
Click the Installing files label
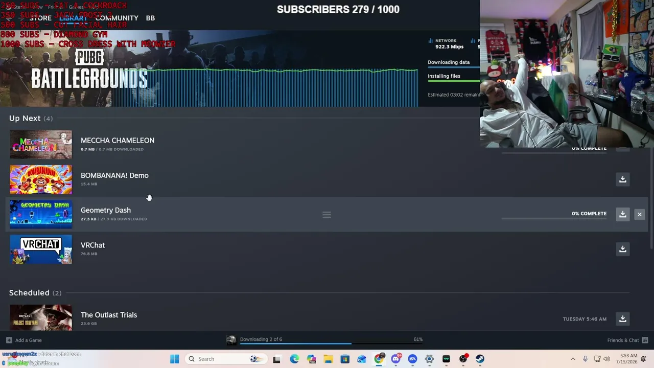[x=444, y=76]
